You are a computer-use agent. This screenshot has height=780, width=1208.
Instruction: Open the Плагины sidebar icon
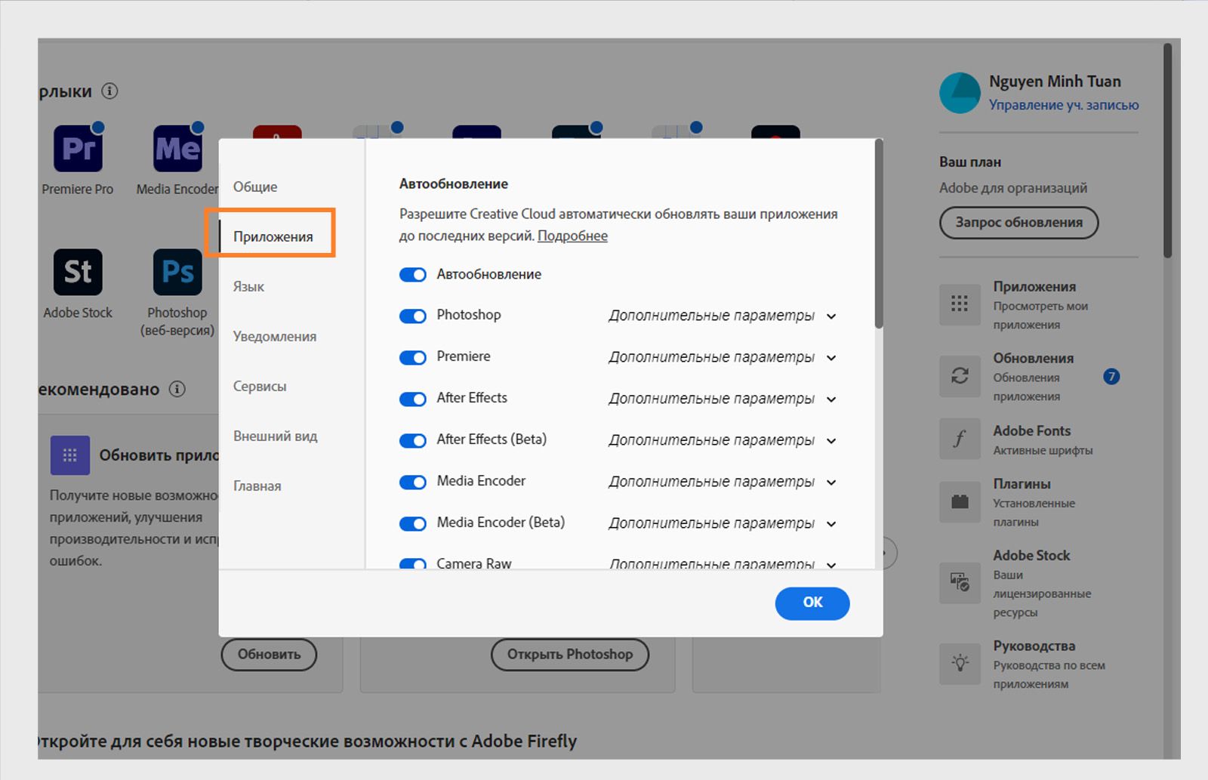(960, 502)
